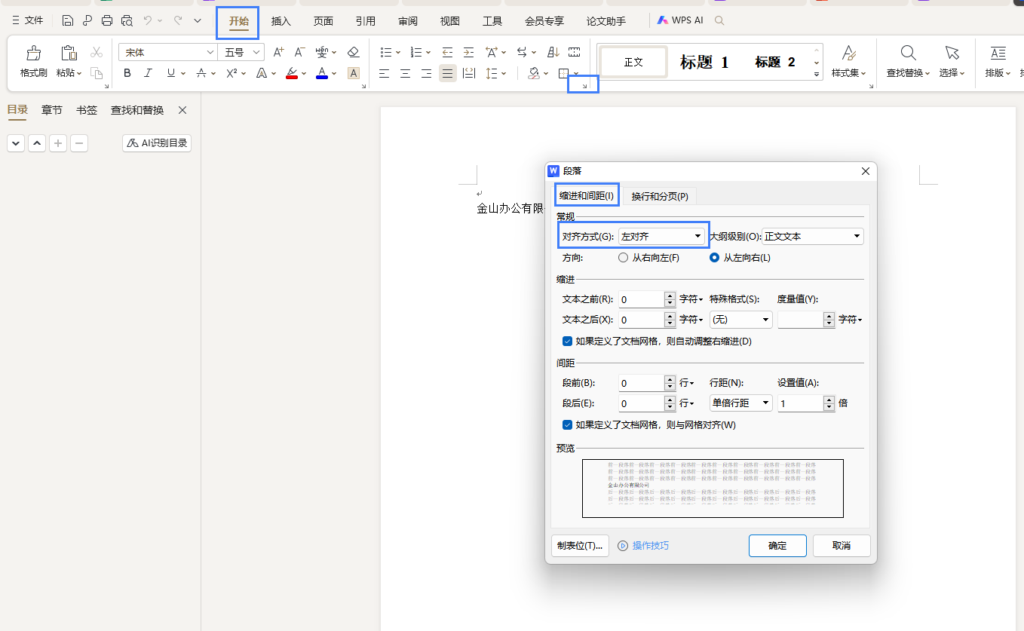Viewport: 1024px width, 631px height.
Task: Click the Increase font size (A+) icon
Action: coord(278,52)
